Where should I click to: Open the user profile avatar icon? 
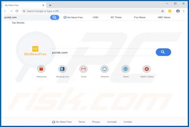pos(178,11)
